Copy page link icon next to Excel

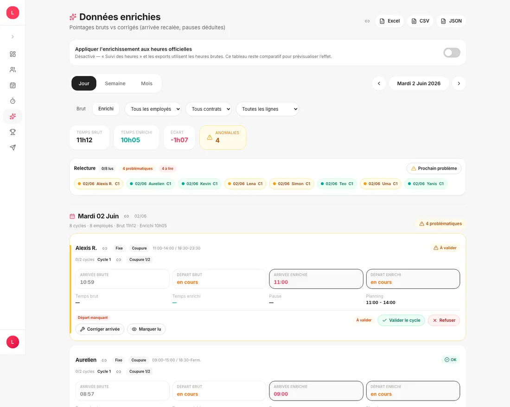[x=367, y=21]
